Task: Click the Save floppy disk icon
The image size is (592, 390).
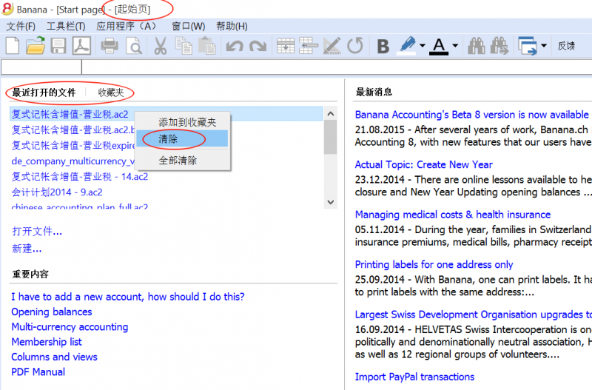Action: click(x=58, y=46)
